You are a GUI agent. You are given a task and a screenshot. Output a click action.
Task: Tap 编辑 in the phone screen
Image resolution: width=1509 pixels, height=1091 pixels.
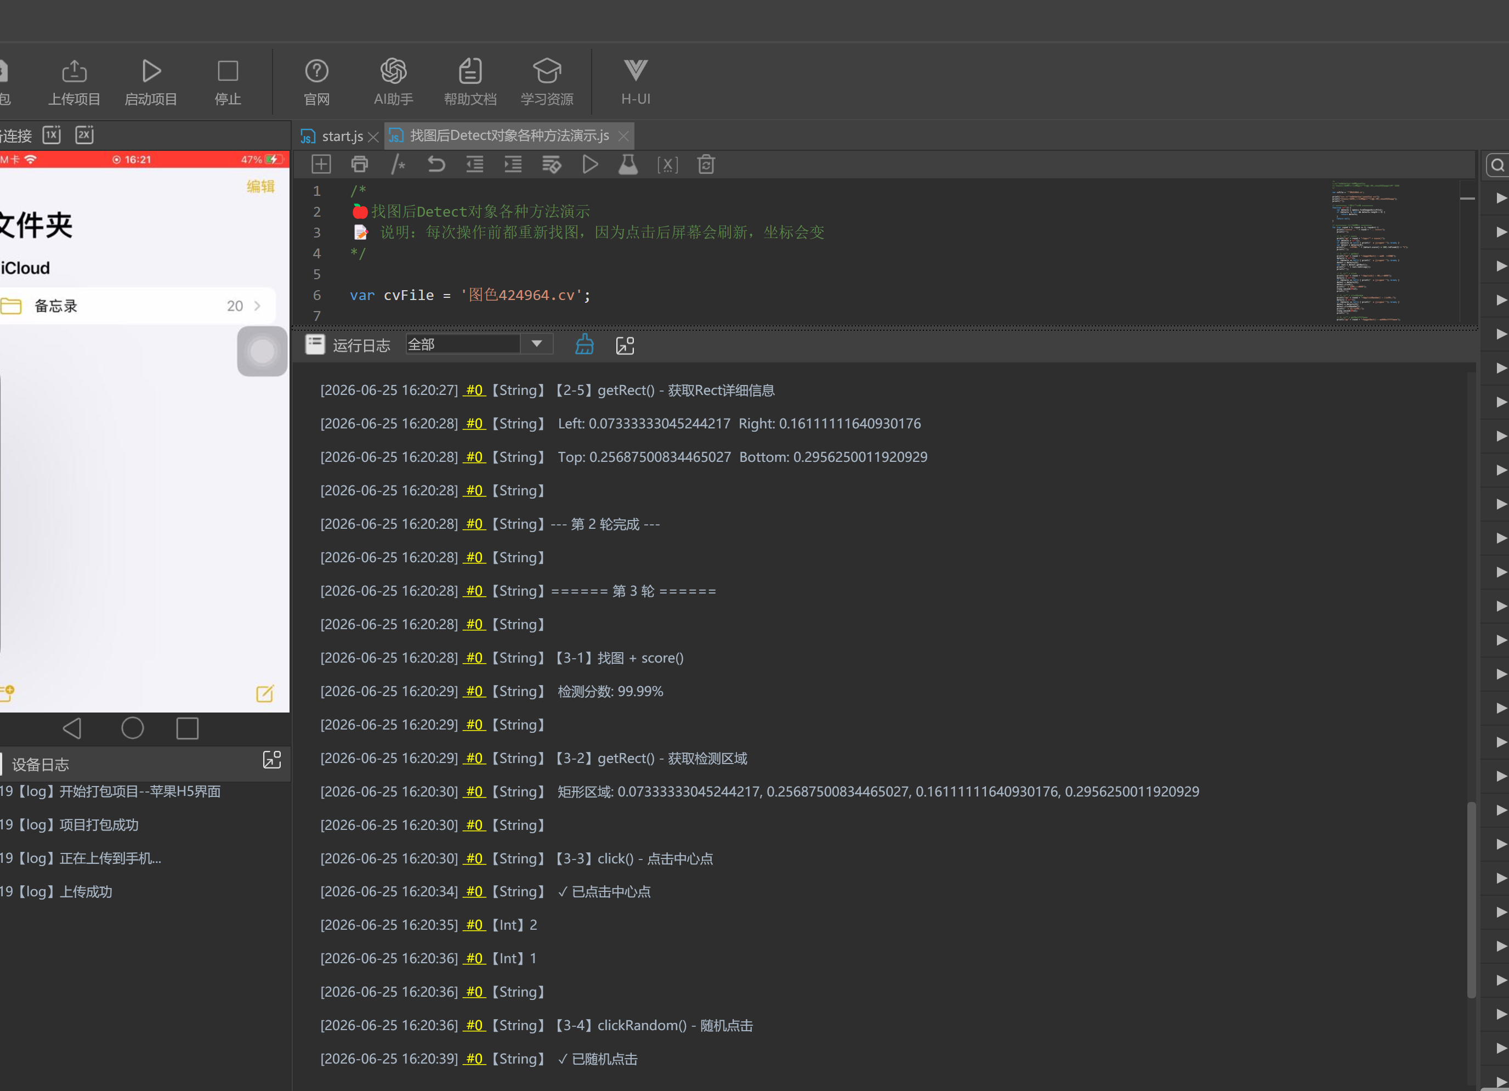click(261, 186)
